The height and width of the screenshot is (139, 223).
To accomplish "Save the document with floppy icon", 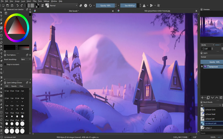I will [12, 6].
